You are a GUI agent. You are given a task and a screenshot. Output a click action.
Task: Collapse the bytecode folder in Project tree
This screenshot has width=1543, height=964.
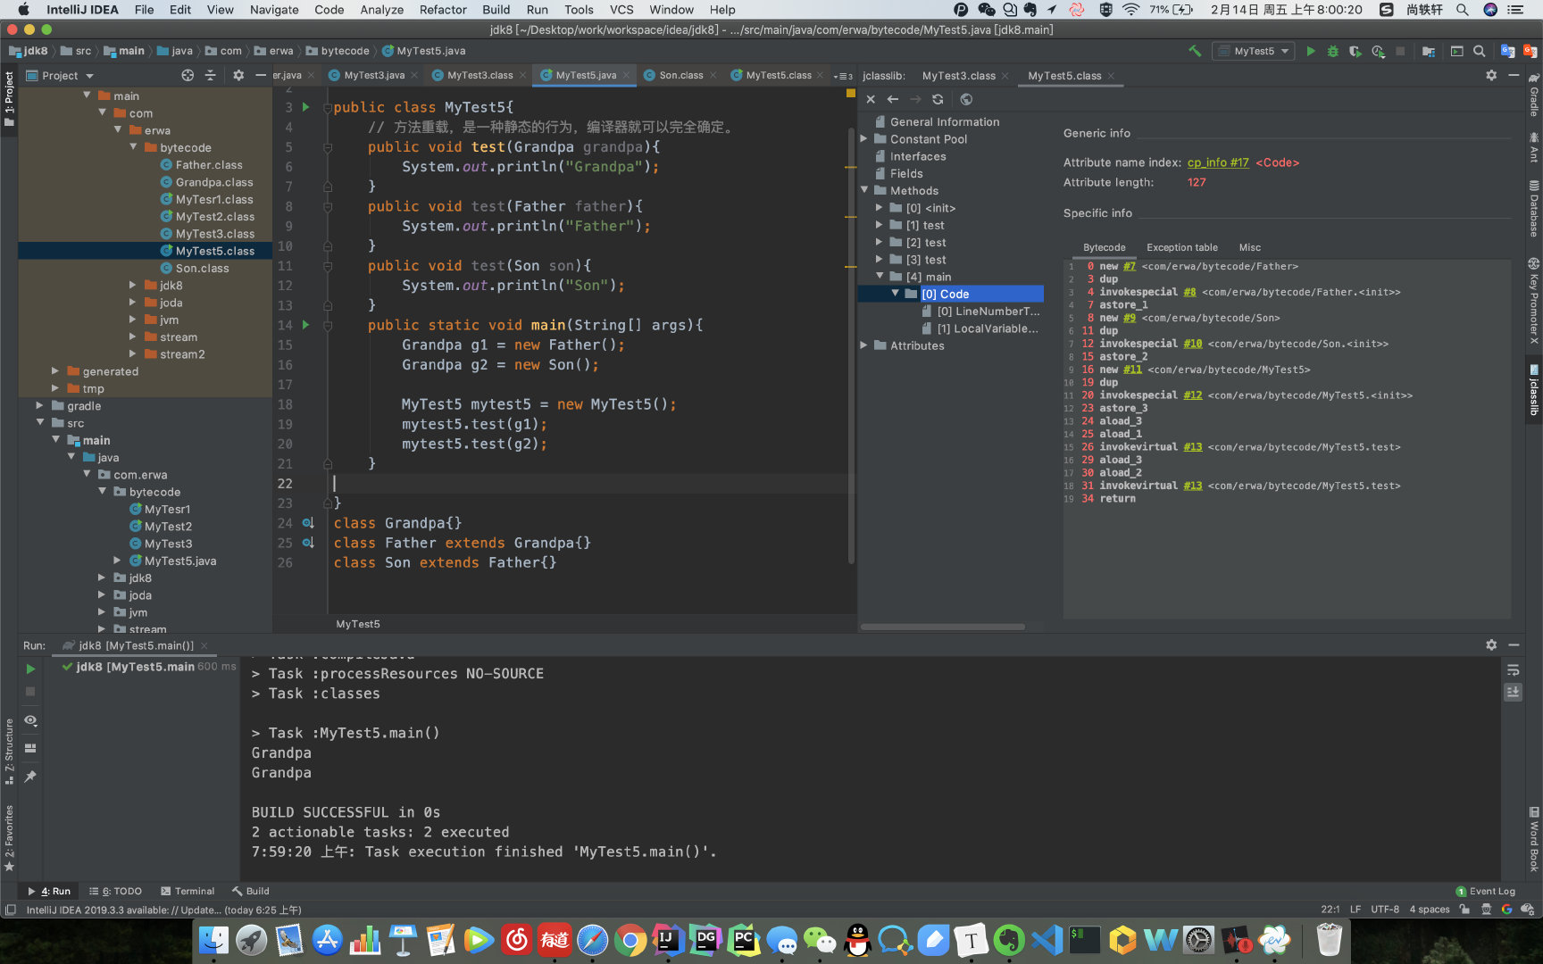click(133, 147)
